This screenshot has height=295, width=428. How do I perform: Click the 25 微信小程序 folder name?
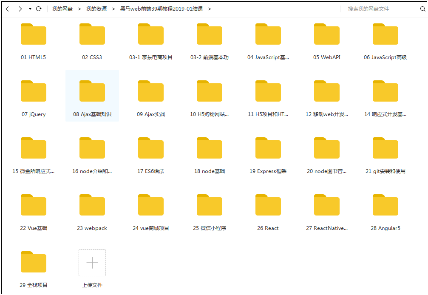click(x=210, y=228)
